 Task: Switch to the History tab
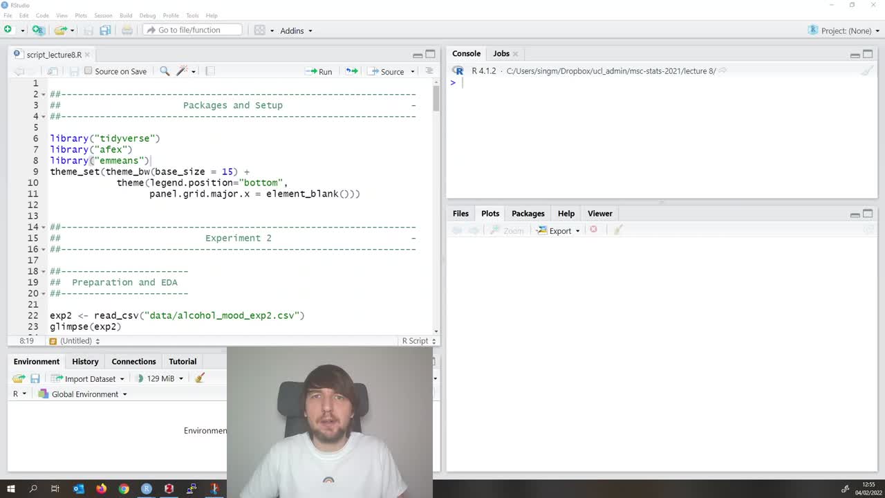[85, 361]
